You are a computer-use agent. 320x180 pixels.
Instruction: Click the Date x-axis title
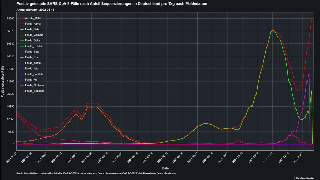click(x=165, y=168)
